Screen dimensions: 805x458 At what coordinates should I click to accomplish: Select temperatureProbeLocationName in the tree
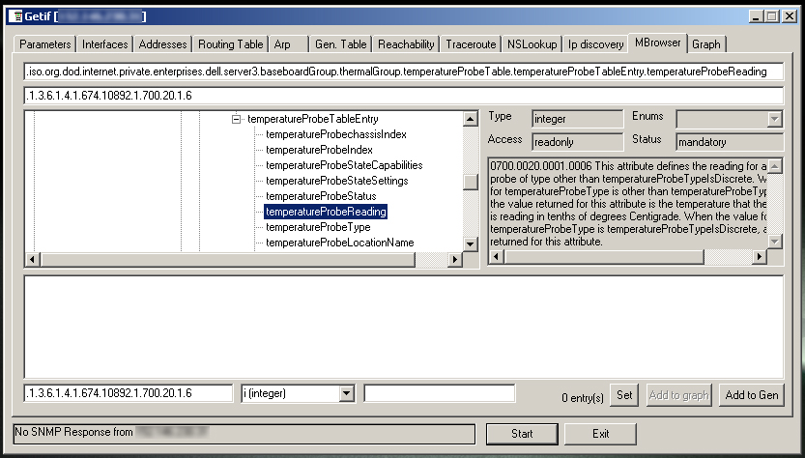click(x=339, y=243)
